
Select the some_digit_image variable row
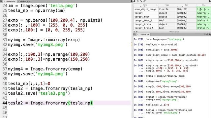[172, 9]
